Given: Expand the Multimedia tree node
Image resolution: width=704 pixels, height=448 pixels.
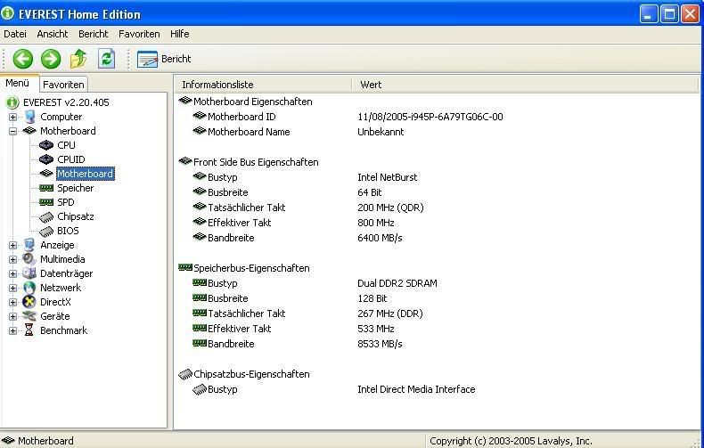Looking at the screenshot, I should point(12,260).
